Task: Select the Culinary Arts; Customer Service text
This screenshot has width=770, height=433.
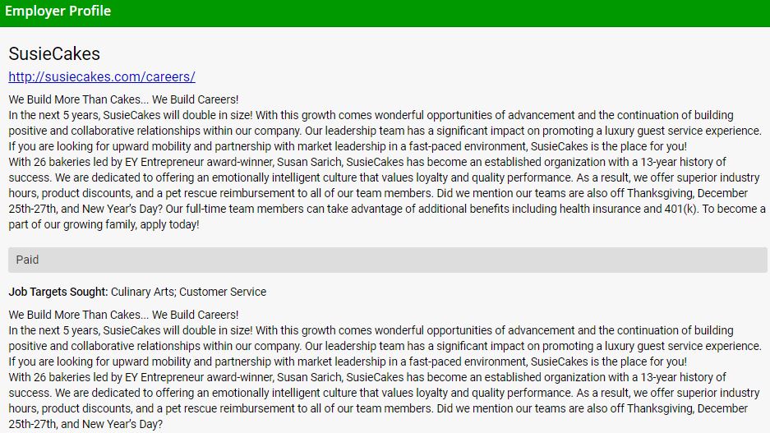Action: click(189, 292)
